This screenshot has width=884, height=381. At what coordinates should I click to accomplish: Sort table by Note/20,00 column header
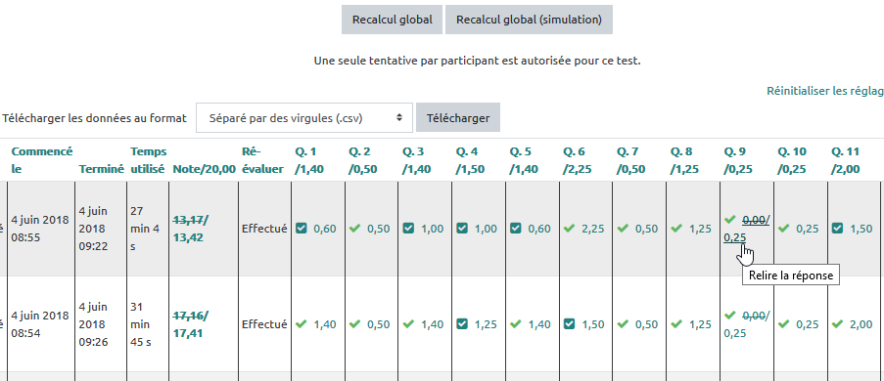point(204,169)
